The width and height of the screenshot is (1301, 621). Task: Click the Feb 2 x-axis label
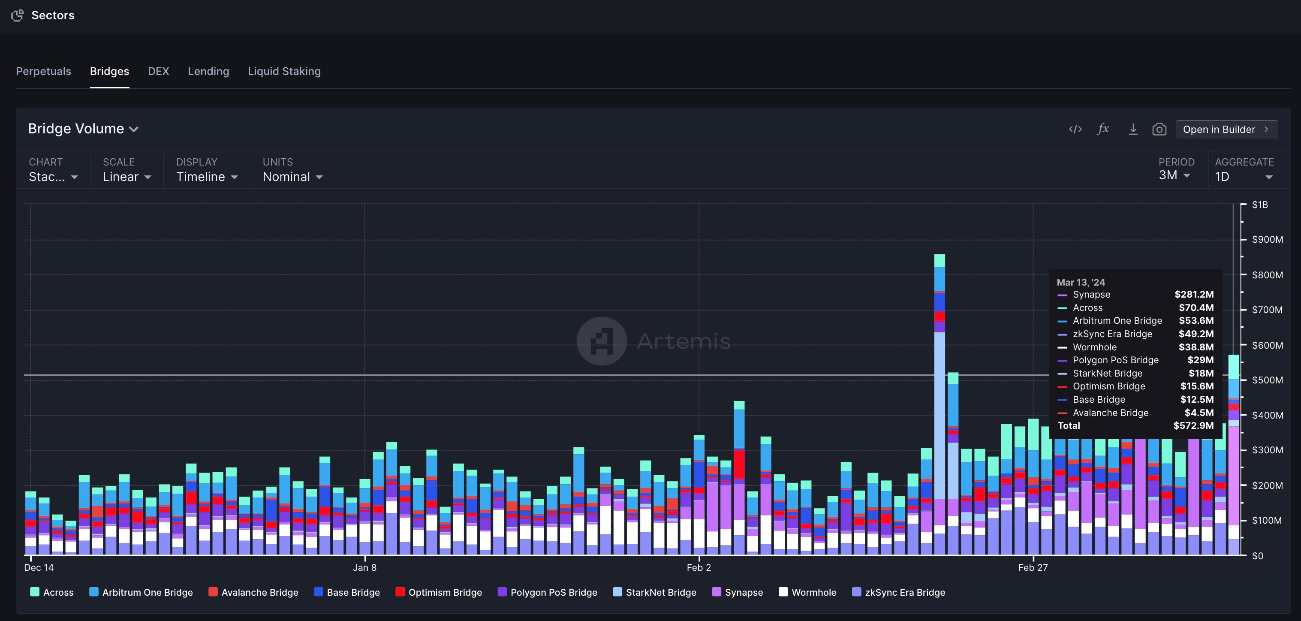tap(699, 567)
